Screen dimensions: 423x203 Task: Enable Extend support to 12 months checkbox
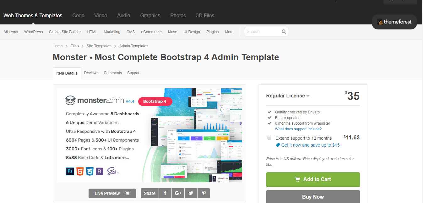[x=269, y=138]
